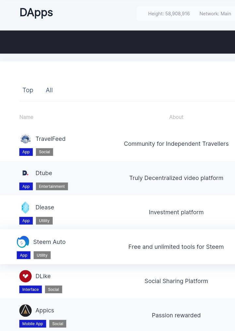
Task: Click the Social tag under TravelFeed
Action: [x=44, y=152]
